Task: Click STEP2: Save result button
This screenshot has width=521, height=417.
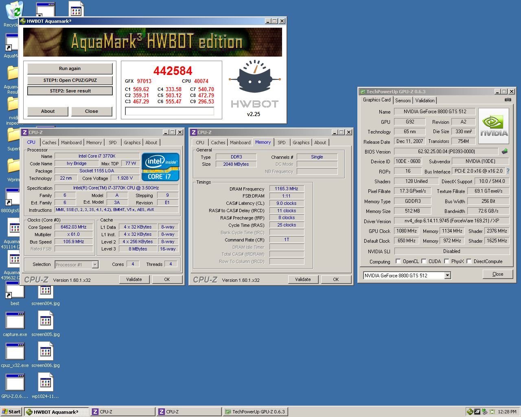Action: (x=70, y=91)
